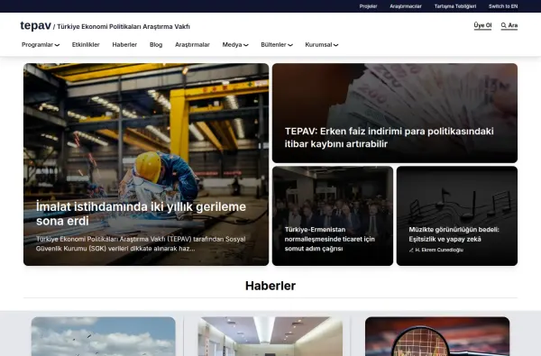
Task: Click the Üye Ol button
Action: pos(482,25)
